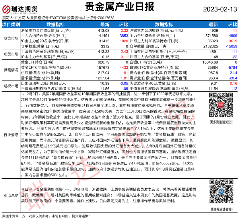Click the 沪金主力合约收盘价 indicator row
Screen dimensions: 239x219
(46, 30)
